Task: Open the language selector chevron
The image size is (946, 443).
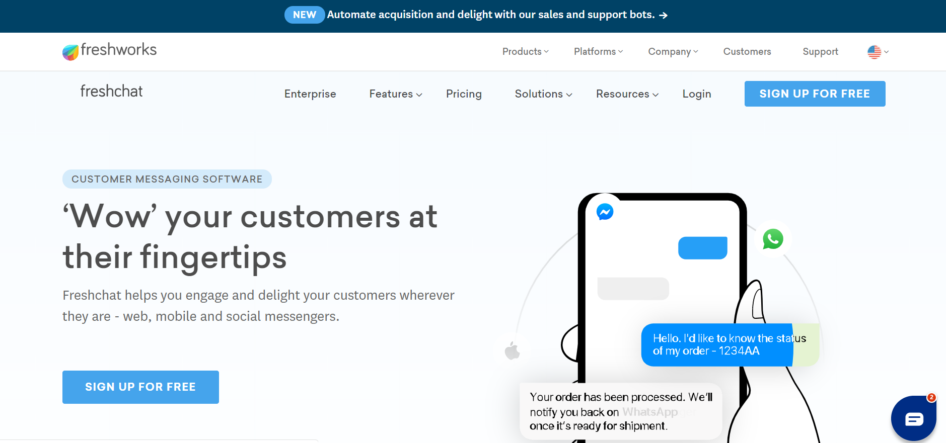Action: (887, 52)
